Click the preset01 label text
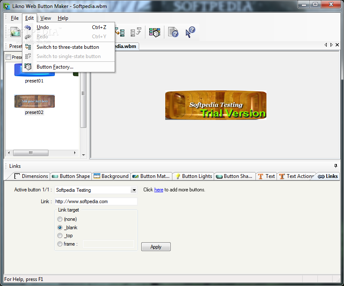 [34, 81]
